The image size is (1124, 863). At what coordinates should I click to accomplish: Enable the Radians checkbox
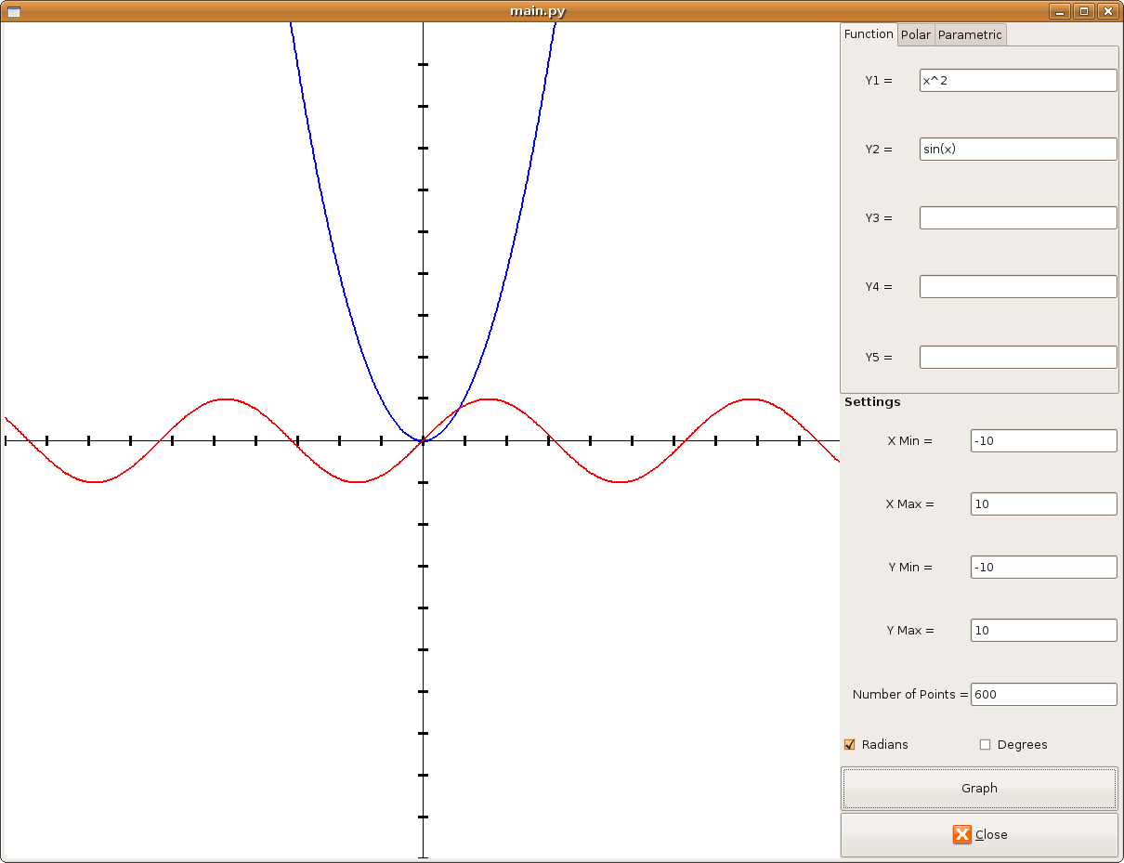[x=849, y=744]
